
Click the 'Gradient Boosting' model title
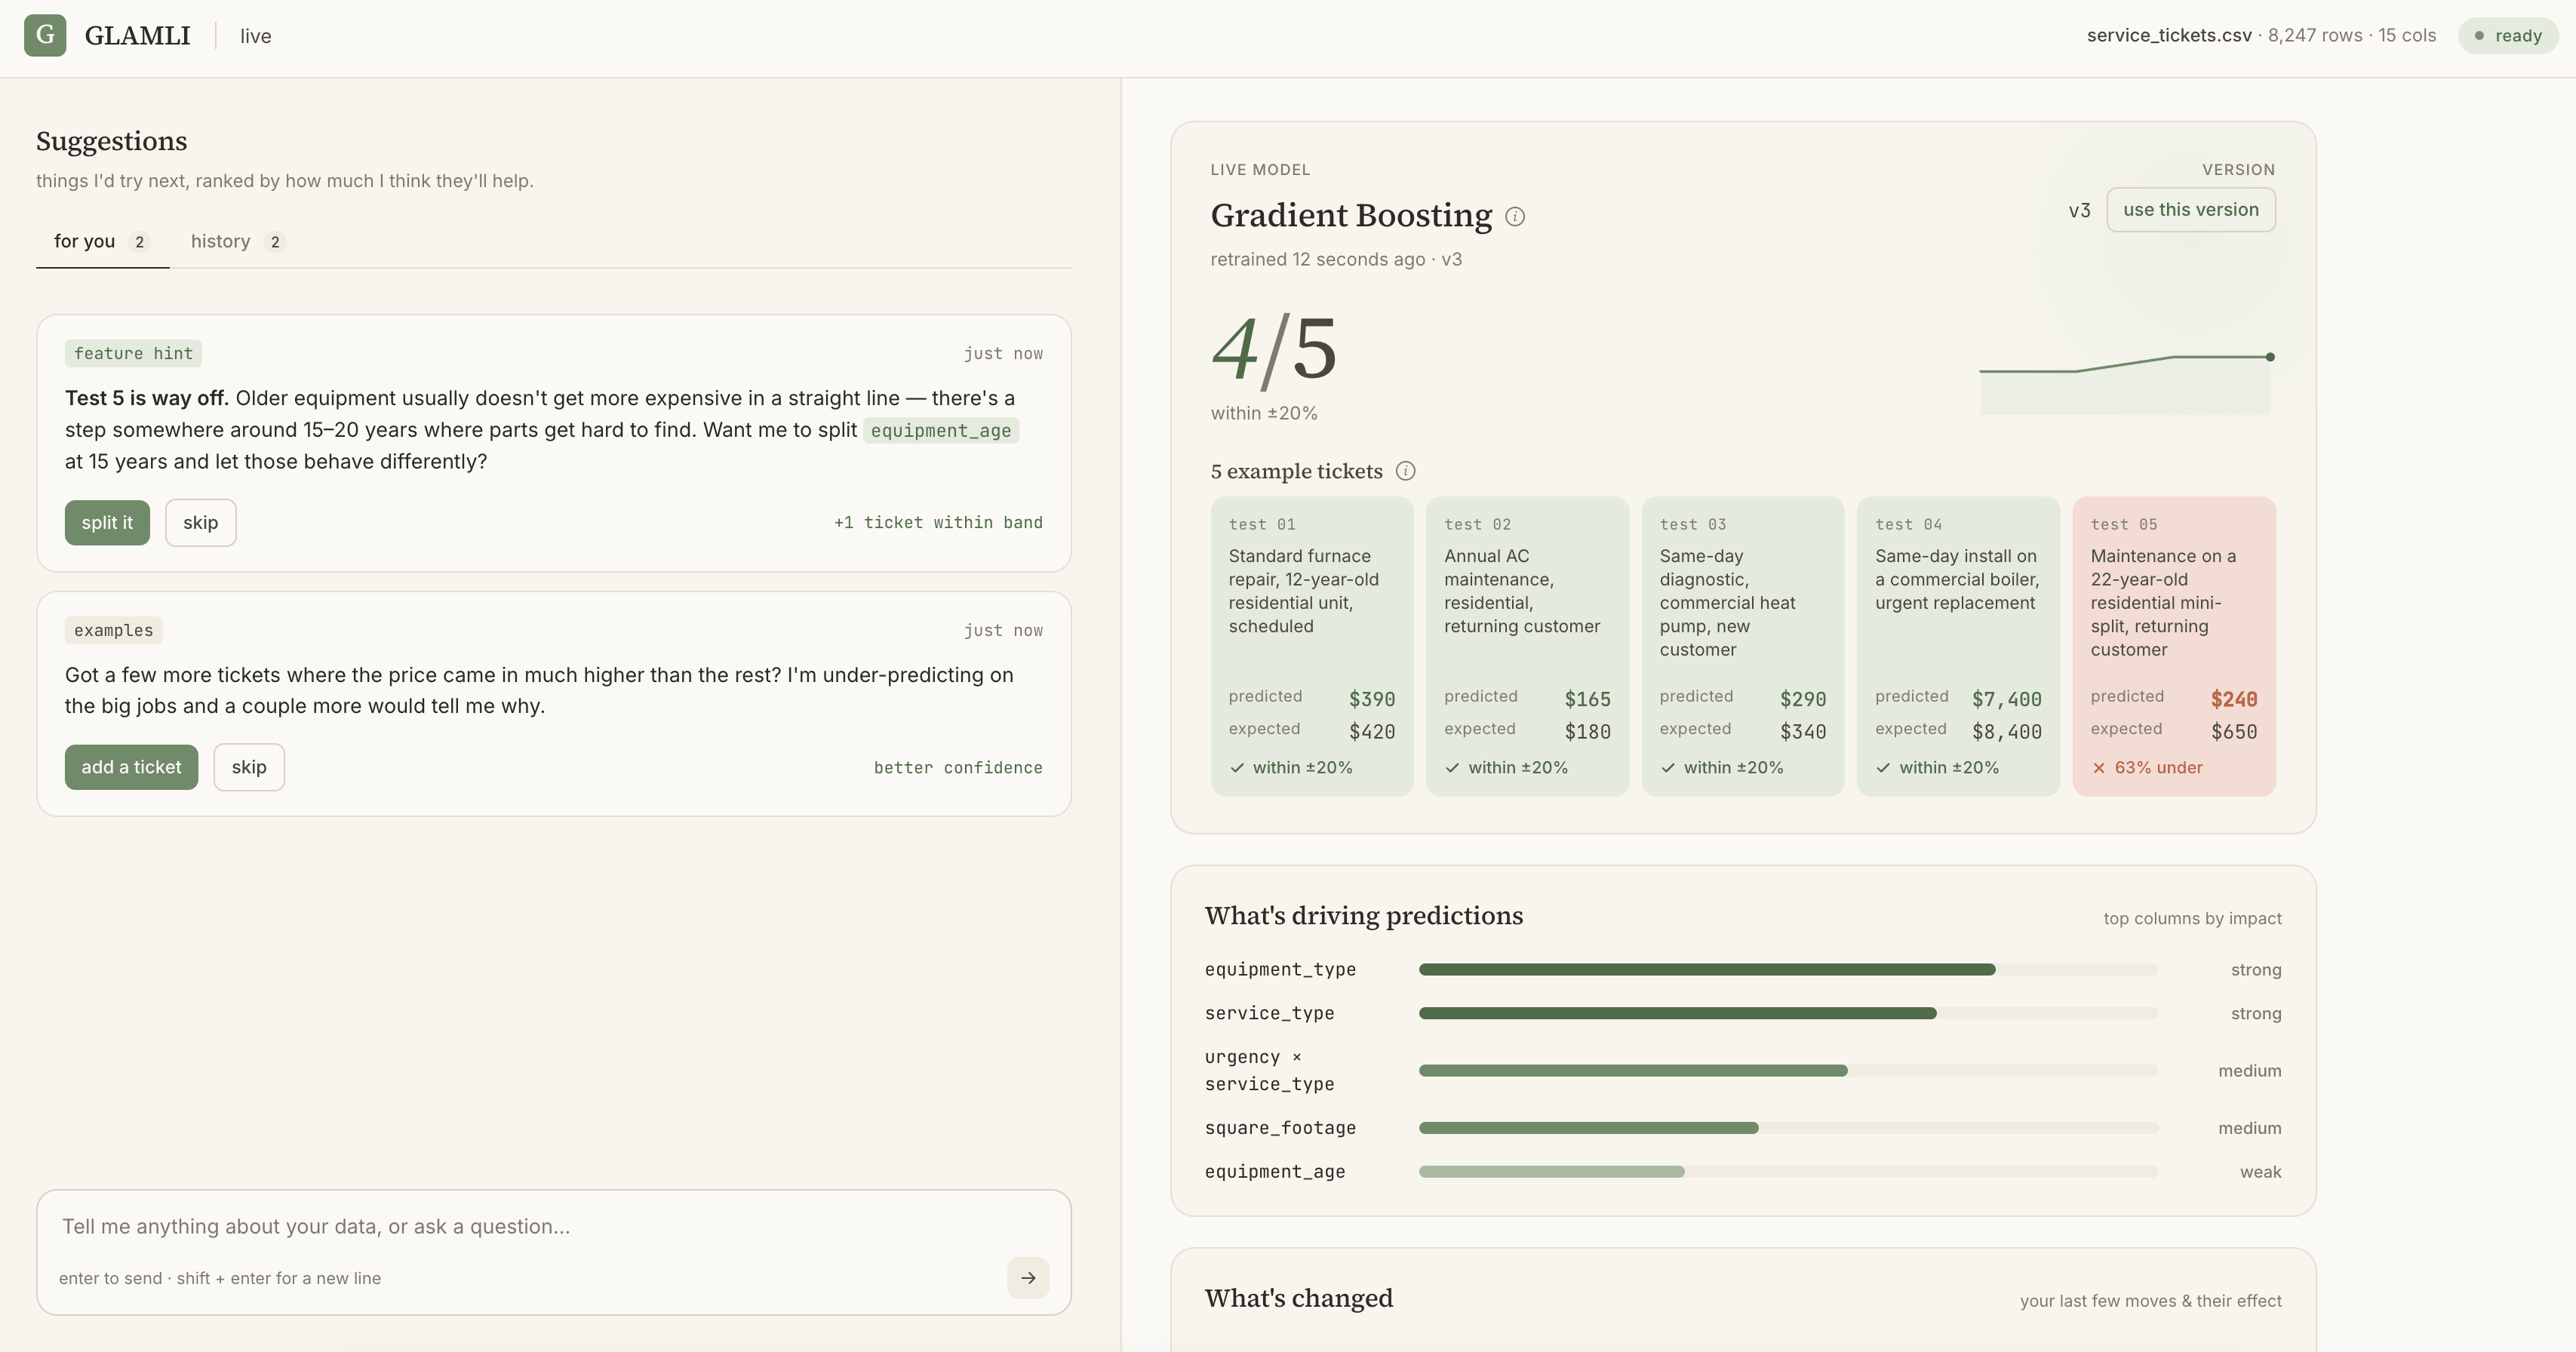click(1351, 216)
